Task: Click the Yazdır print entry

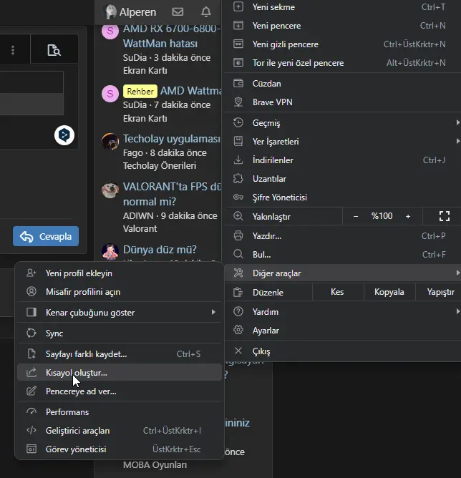Action: 343,236
